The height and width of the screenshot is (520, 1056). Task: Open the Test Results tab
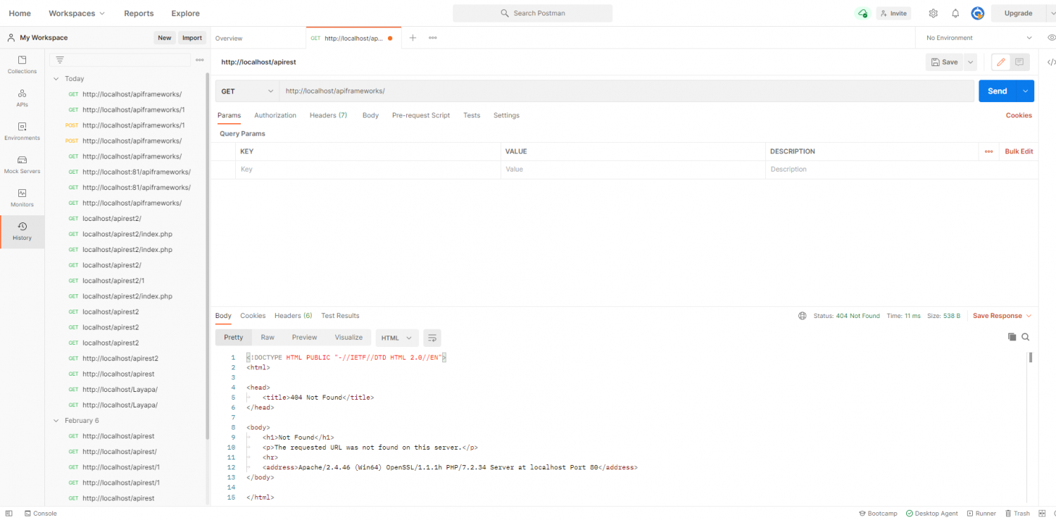pos(340,316)
